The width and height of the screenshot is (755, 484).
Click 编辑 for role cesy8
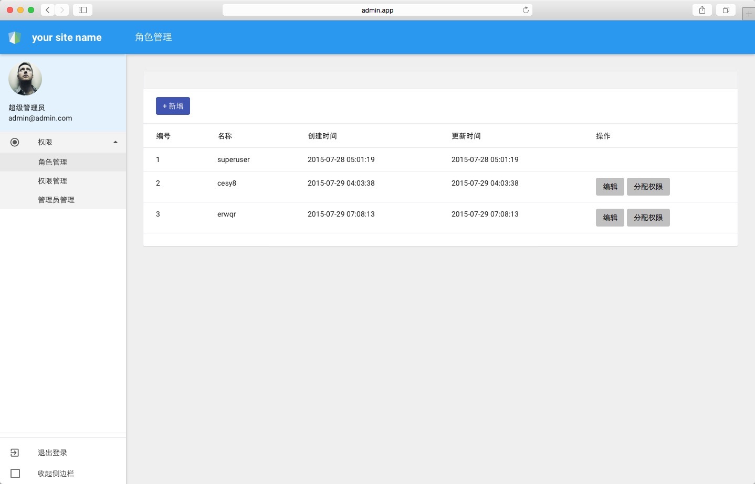[x=610, y=187]
